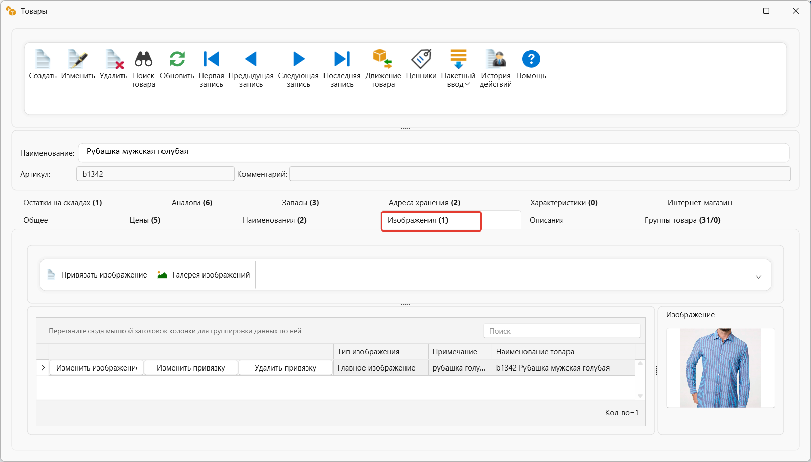This screenshot has width=811, height=462.
Task: Click Тип изображения column header
Action: click(381, 352)
